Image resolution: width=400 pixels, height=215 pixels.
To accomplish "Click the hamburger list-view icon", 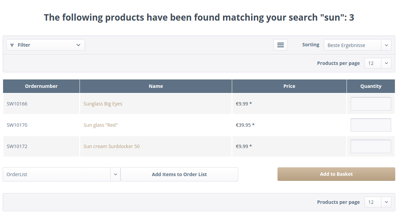I will point(281,45).
